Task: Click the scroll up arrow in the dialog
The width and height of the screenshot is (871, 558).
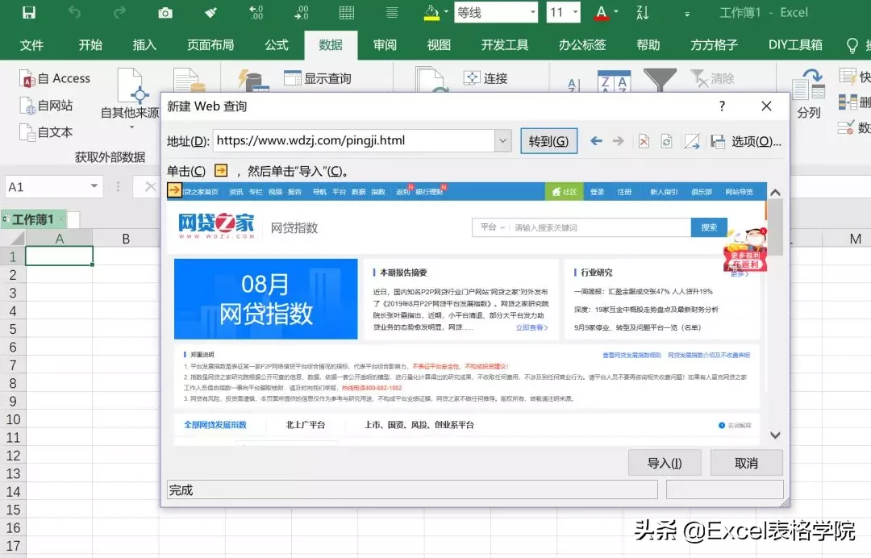Action: (775, 192)
